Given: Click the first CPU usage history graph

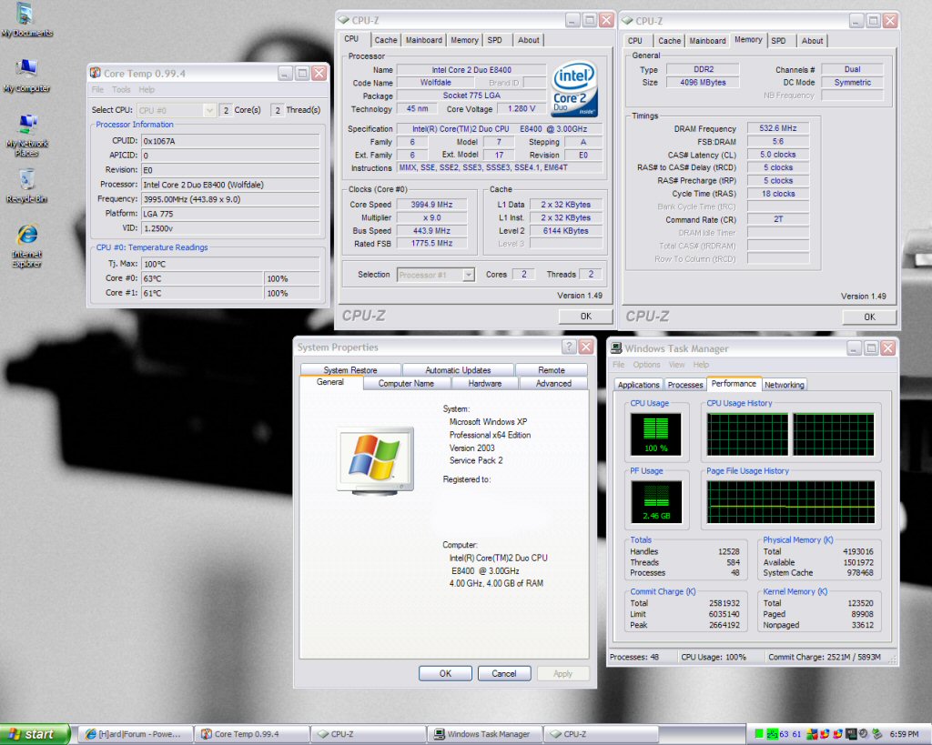Looking at the screenshot, I should (x=746, y=434).
